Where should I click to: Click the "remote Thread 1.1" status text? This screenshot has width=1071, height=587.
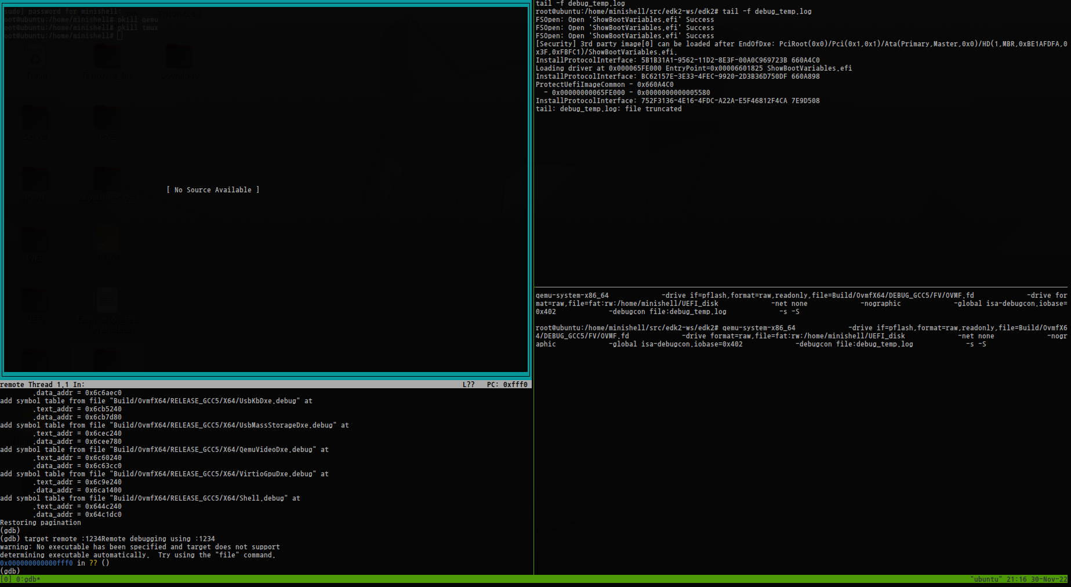coord(34,385)
